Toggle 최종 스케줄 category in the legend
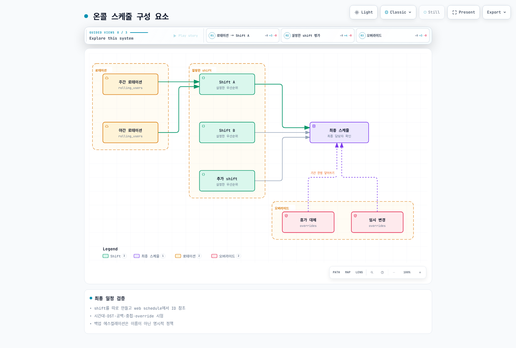 click(150, 256)
